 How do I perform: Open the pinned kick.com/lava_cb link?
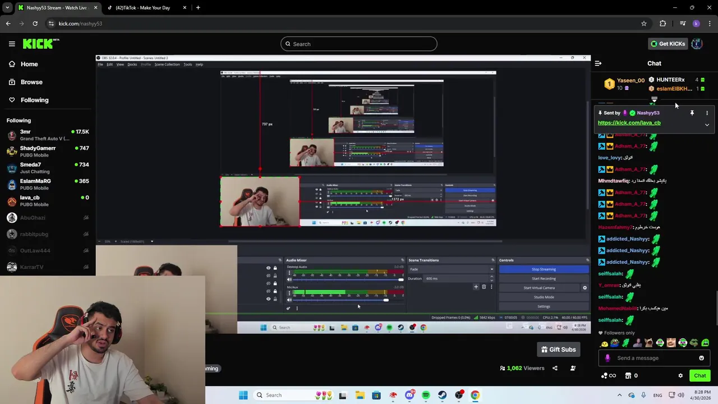click(629, 123)
